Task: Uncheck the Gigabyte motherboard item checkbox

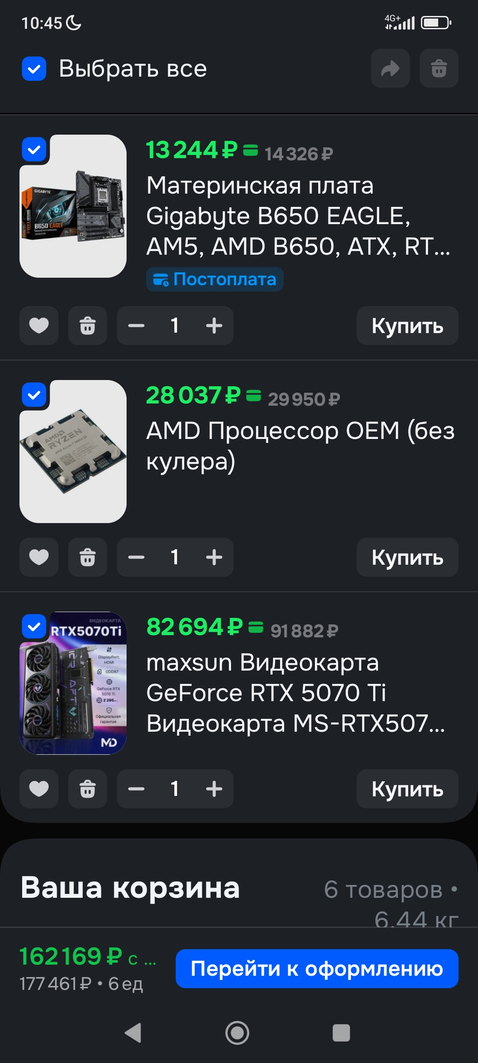Action: pyautogui.click(x=34, y=150)
